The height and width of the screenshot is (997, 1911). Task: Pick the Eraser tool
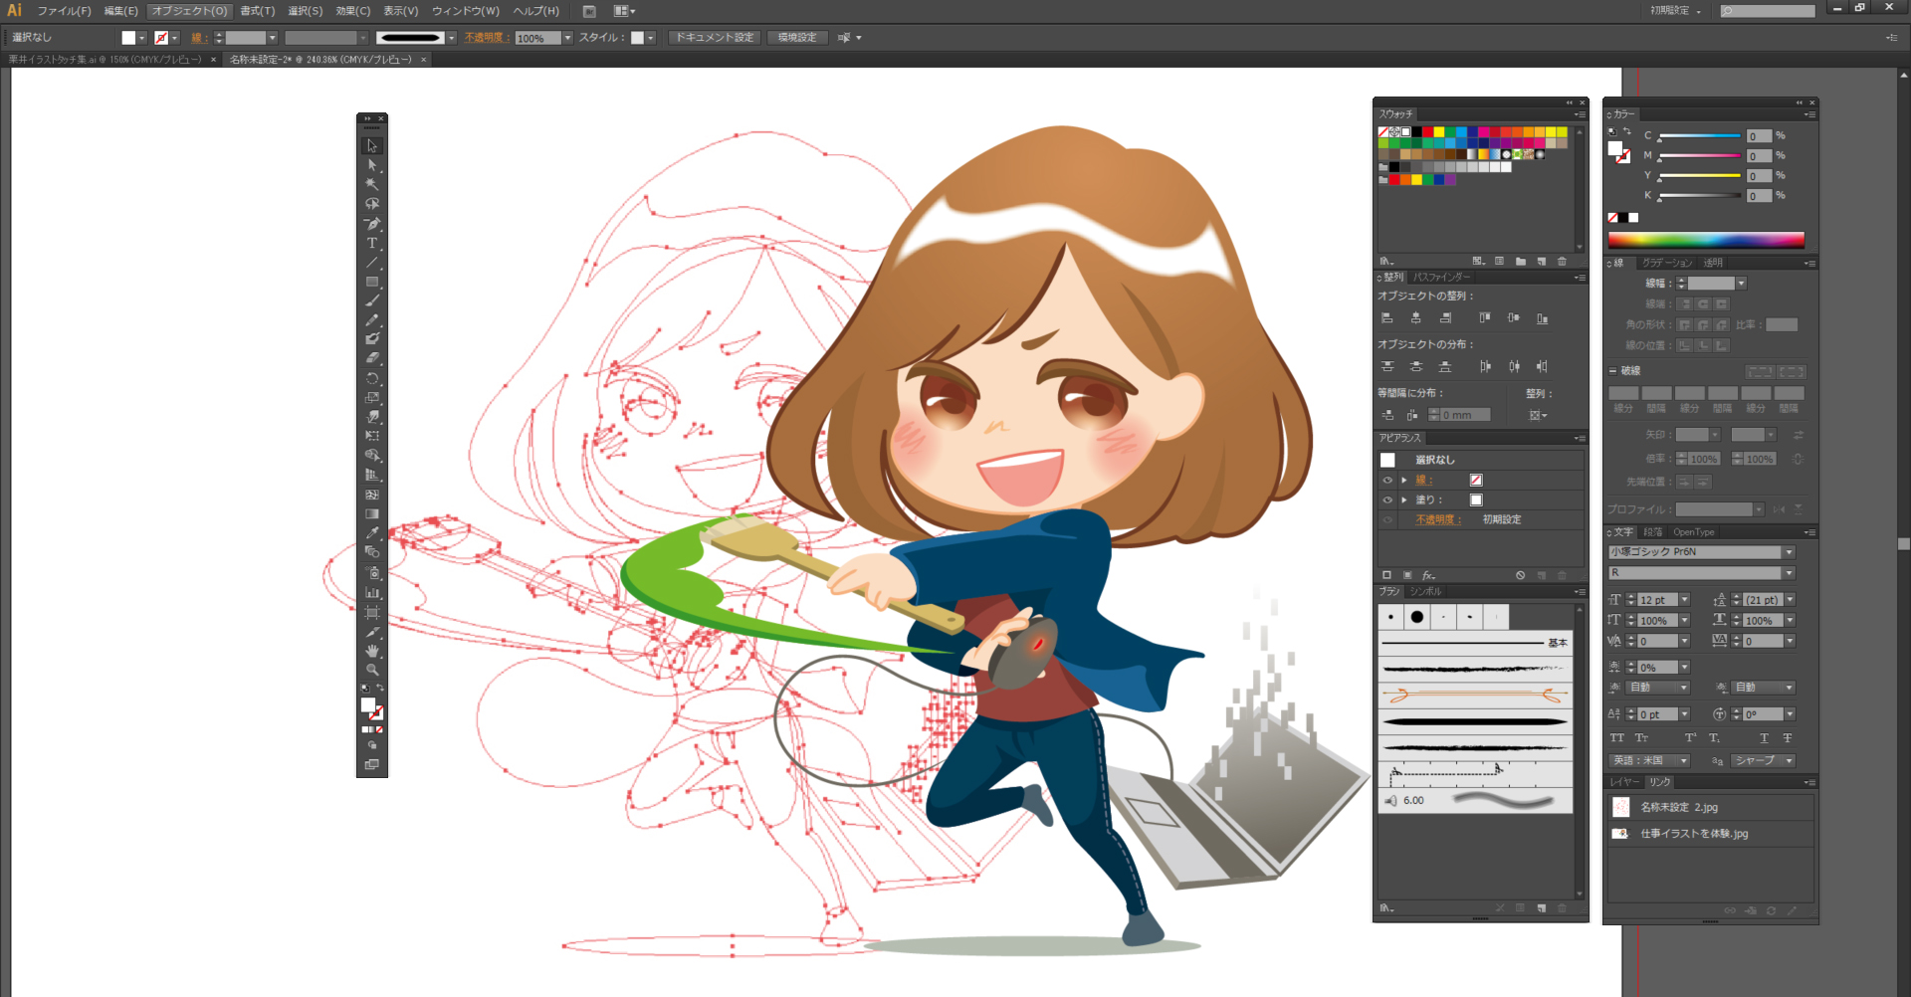point(372,358)
